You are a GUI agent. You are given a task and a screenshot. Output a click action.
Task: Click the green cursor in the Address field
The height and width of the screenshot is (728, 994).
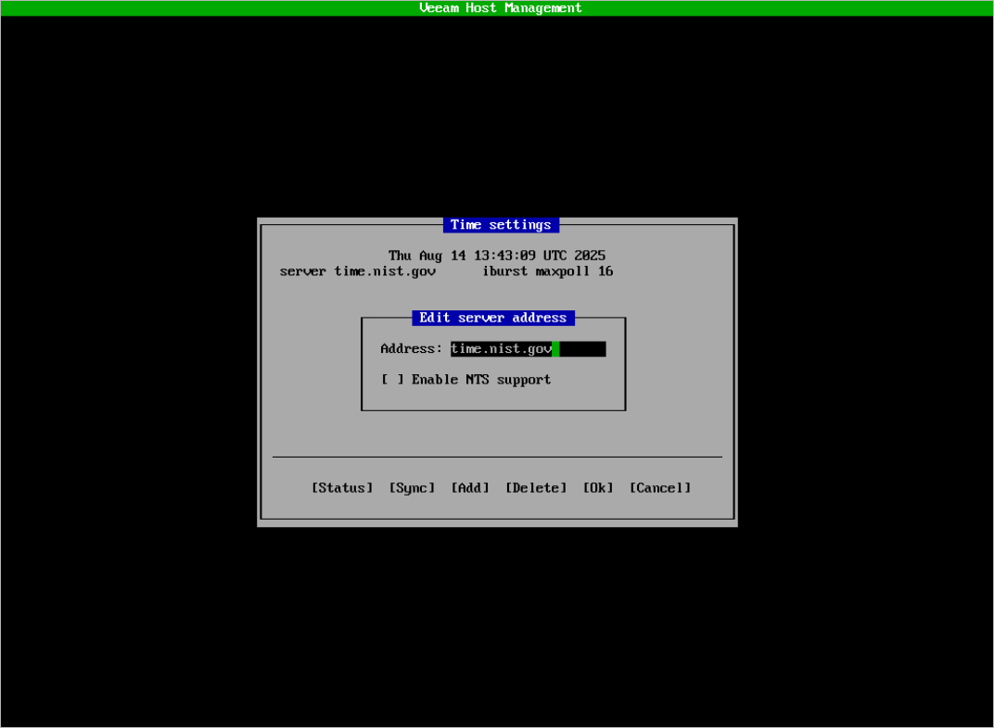555,349
